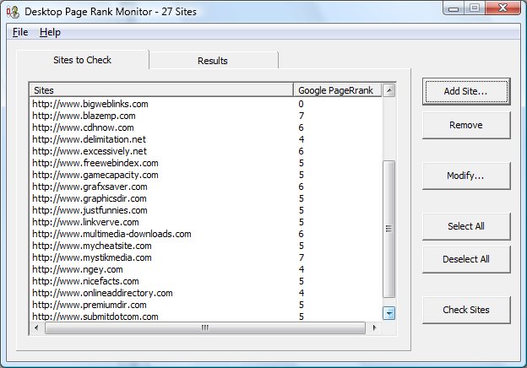The width and height of the screenshot is (527, 368).
Task: Maximize the Desktop Page Rank Monitor window
Action: [475, 8]
